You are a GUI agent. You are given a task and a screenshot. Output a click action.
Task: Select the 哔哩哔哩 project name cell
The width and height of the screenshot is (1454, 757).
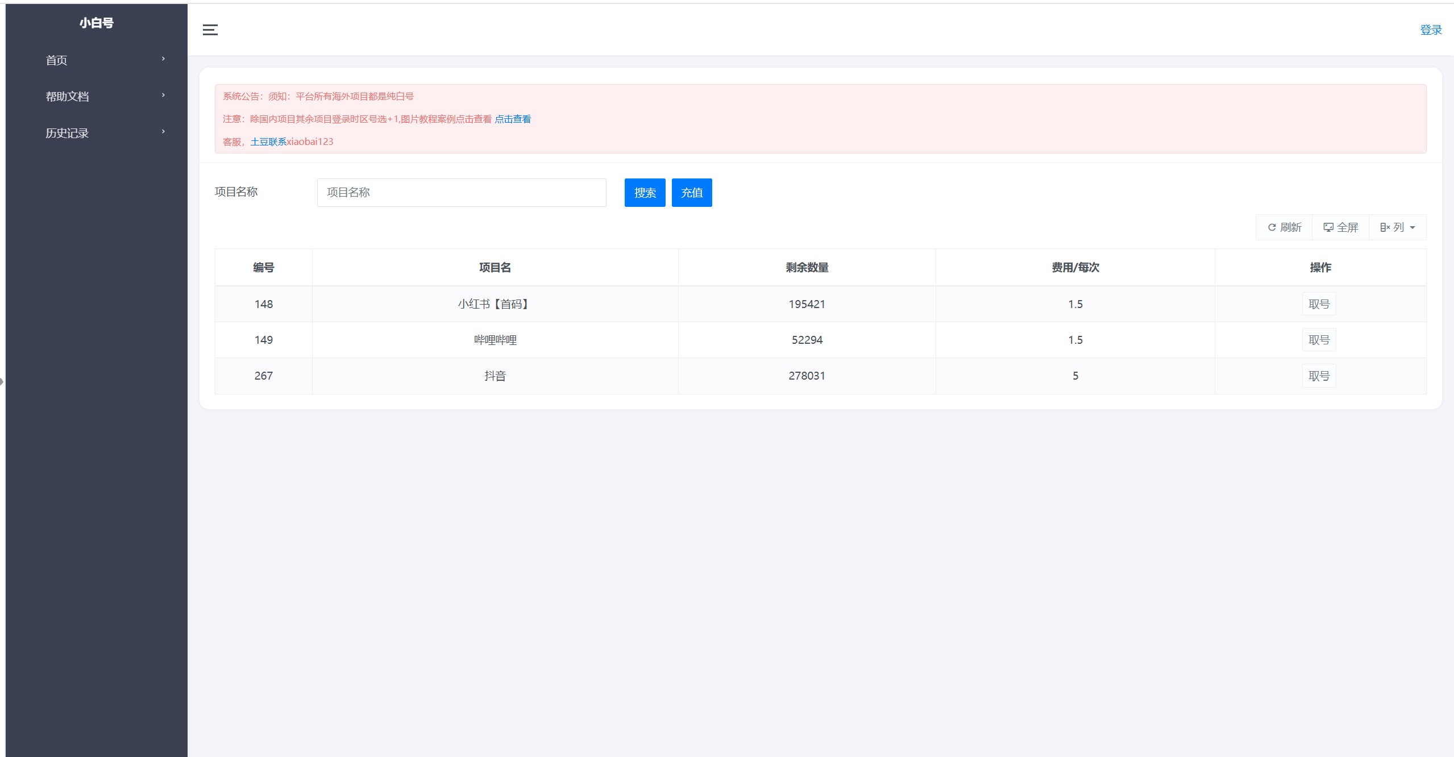click(x=495, y=340)
